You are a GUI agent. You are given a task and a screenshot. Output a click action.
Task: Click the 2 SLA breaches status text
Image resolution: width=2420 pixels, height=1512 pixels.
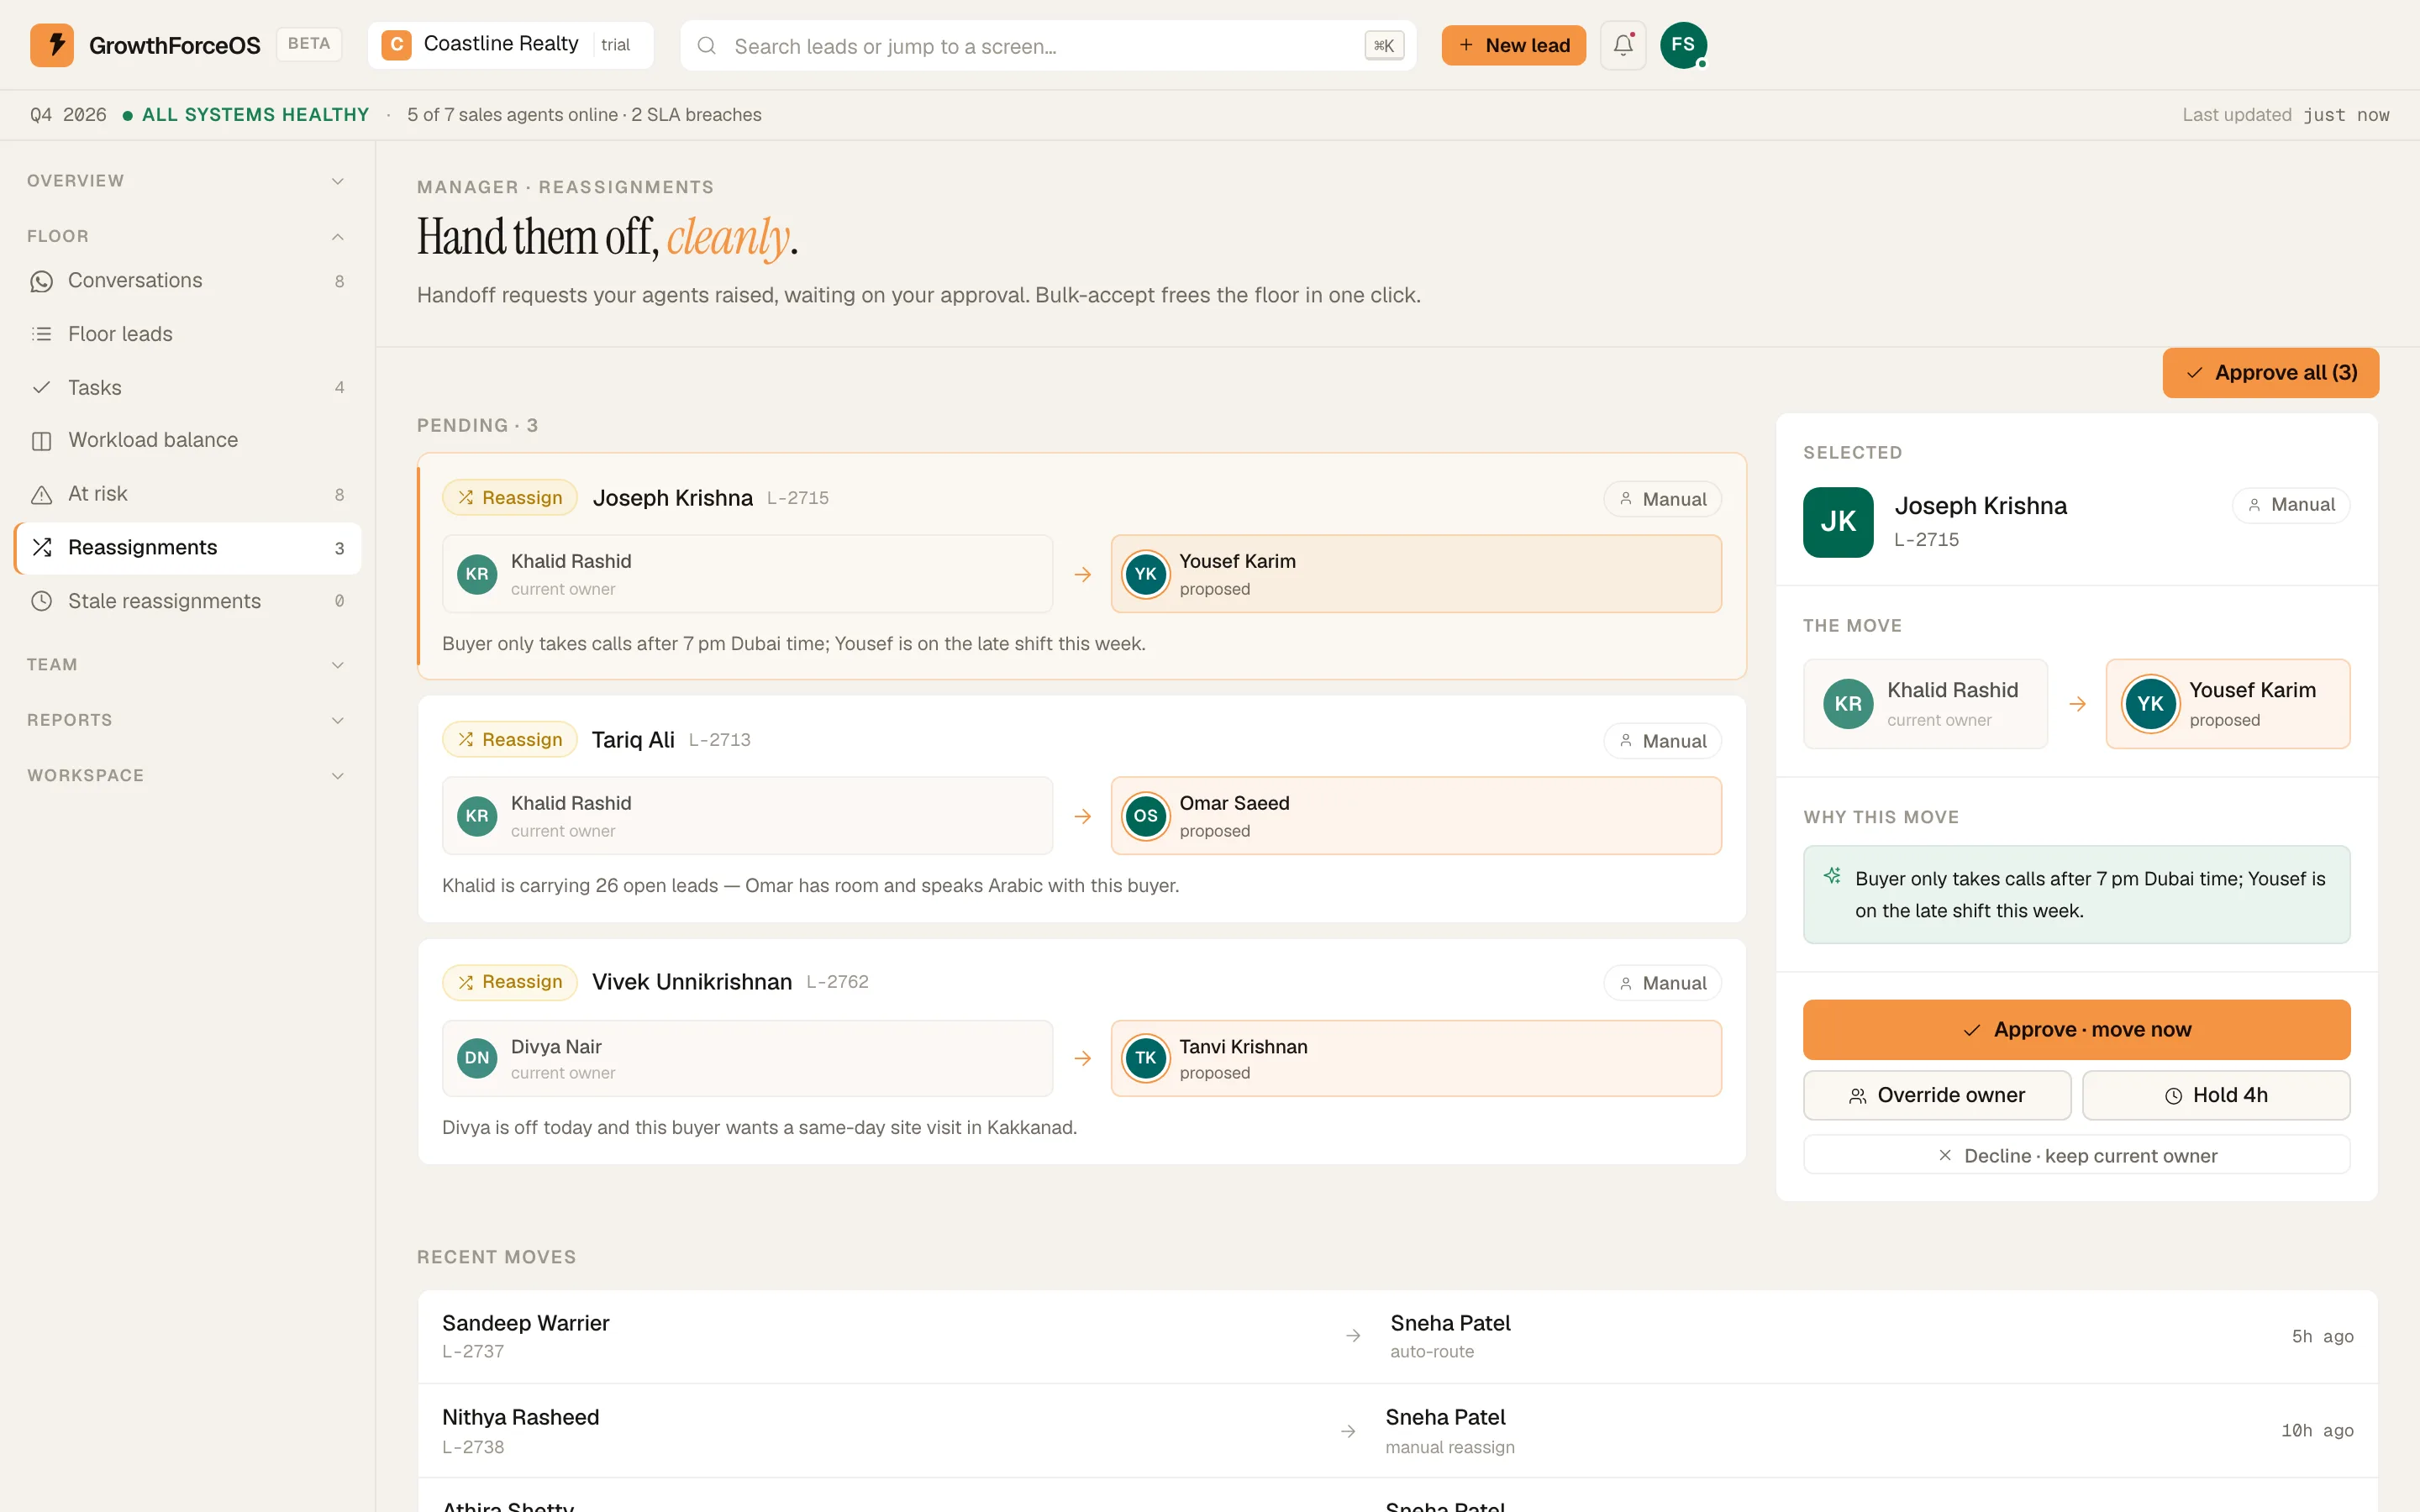696,115
